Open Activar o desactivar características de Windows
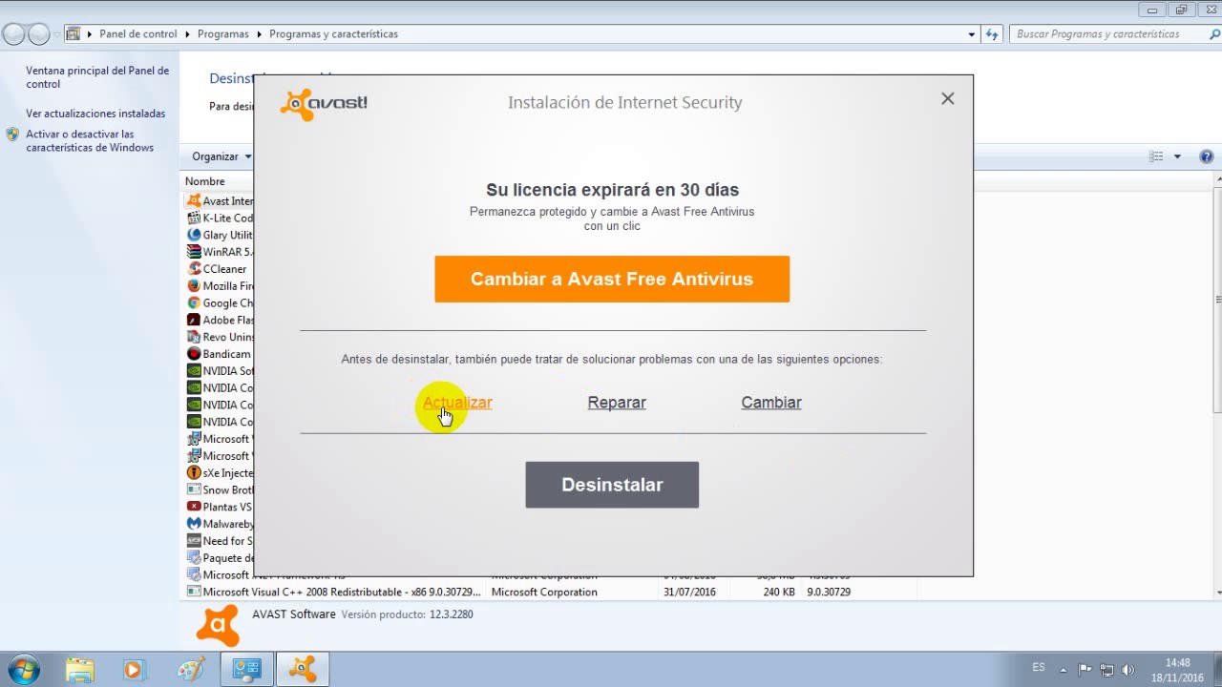 (x=90, y=141)
